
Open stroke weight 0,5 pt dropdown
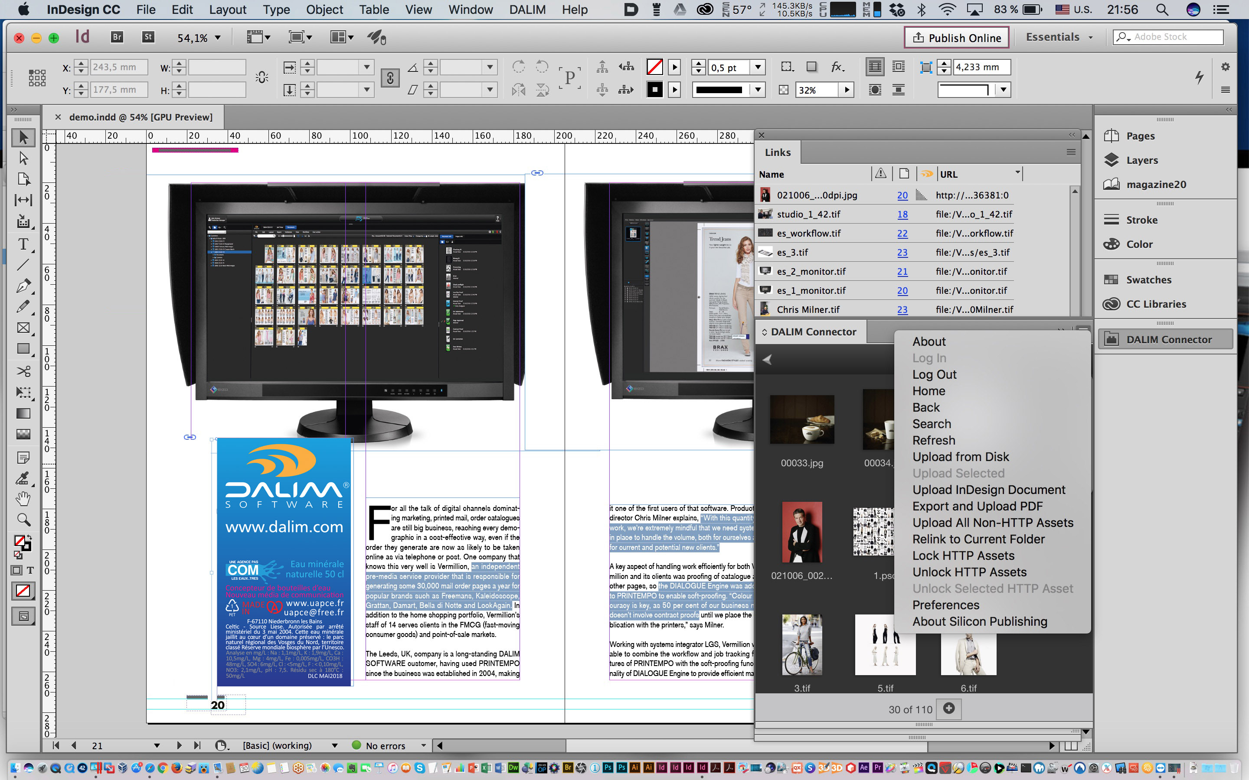pos(758,67)
